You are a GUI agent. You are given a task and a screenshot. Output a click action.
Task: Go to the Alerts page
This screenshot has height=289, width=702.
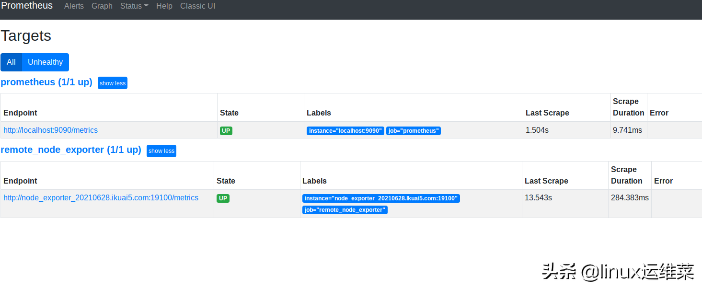(x=74, y=6)
